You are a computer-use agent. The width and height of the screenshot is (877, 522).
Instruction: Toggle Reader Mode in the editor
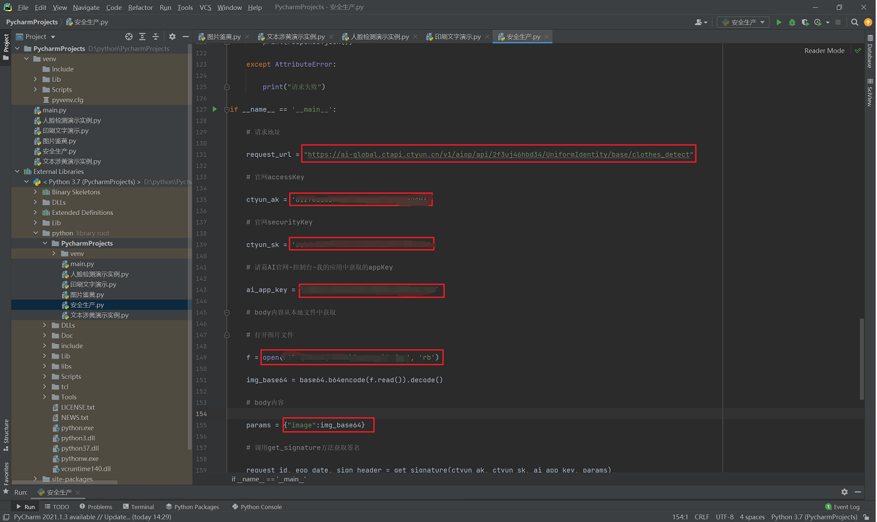coord(824,51)
